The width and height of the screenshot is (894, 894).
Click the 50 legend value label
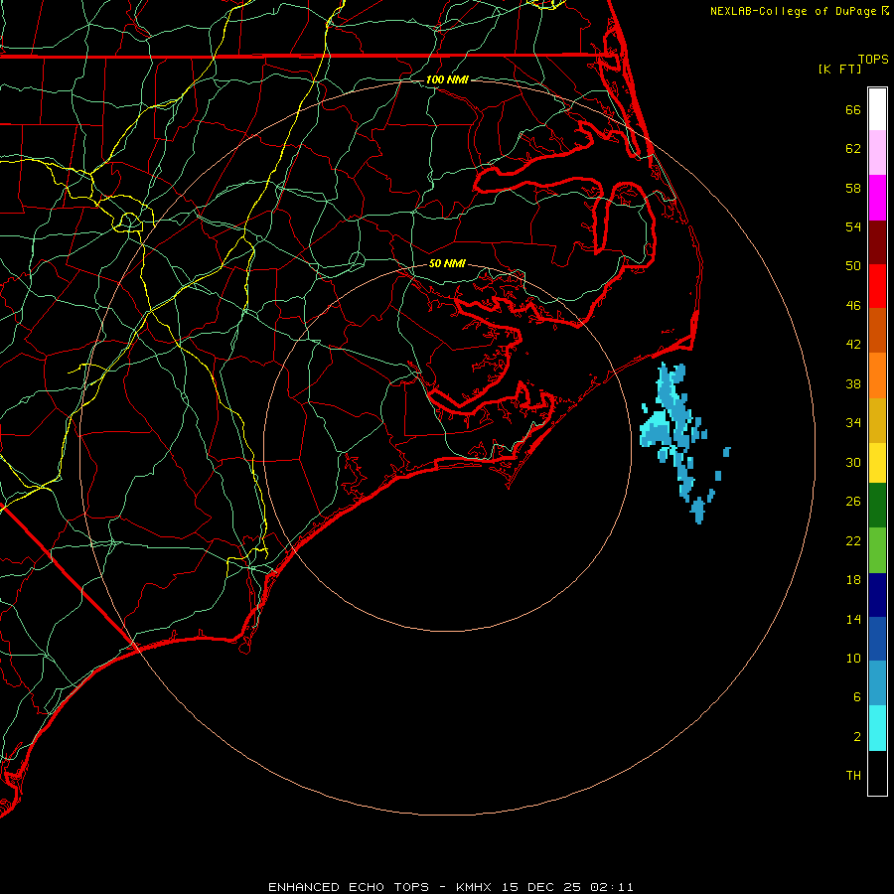point(853,266)
